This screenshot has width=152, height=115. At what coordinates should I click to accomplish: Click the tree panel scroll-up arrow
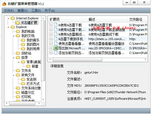pyautogui.click(x=43, y=18)
